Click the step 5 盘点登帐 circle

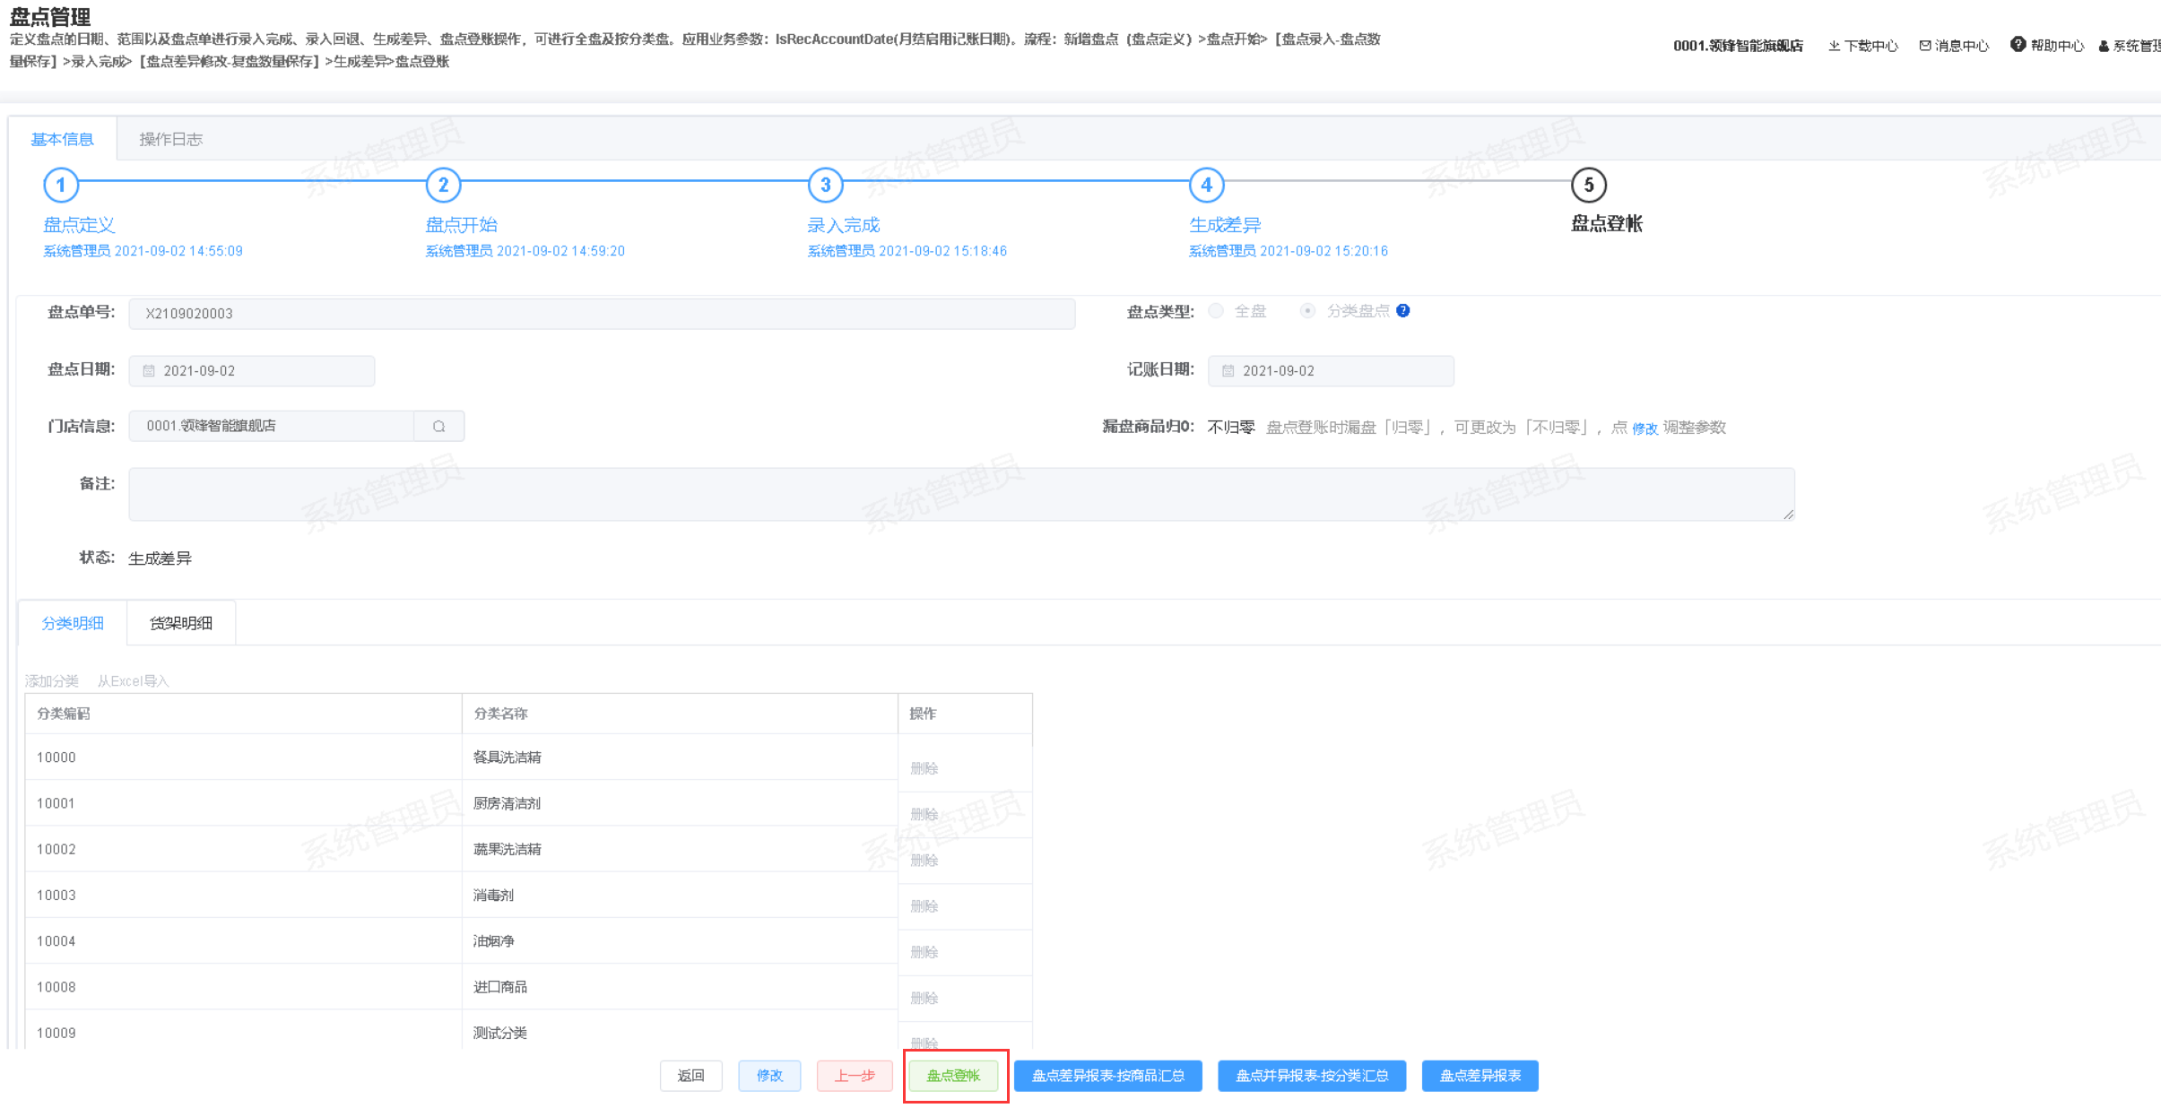tap(1588, 186)
